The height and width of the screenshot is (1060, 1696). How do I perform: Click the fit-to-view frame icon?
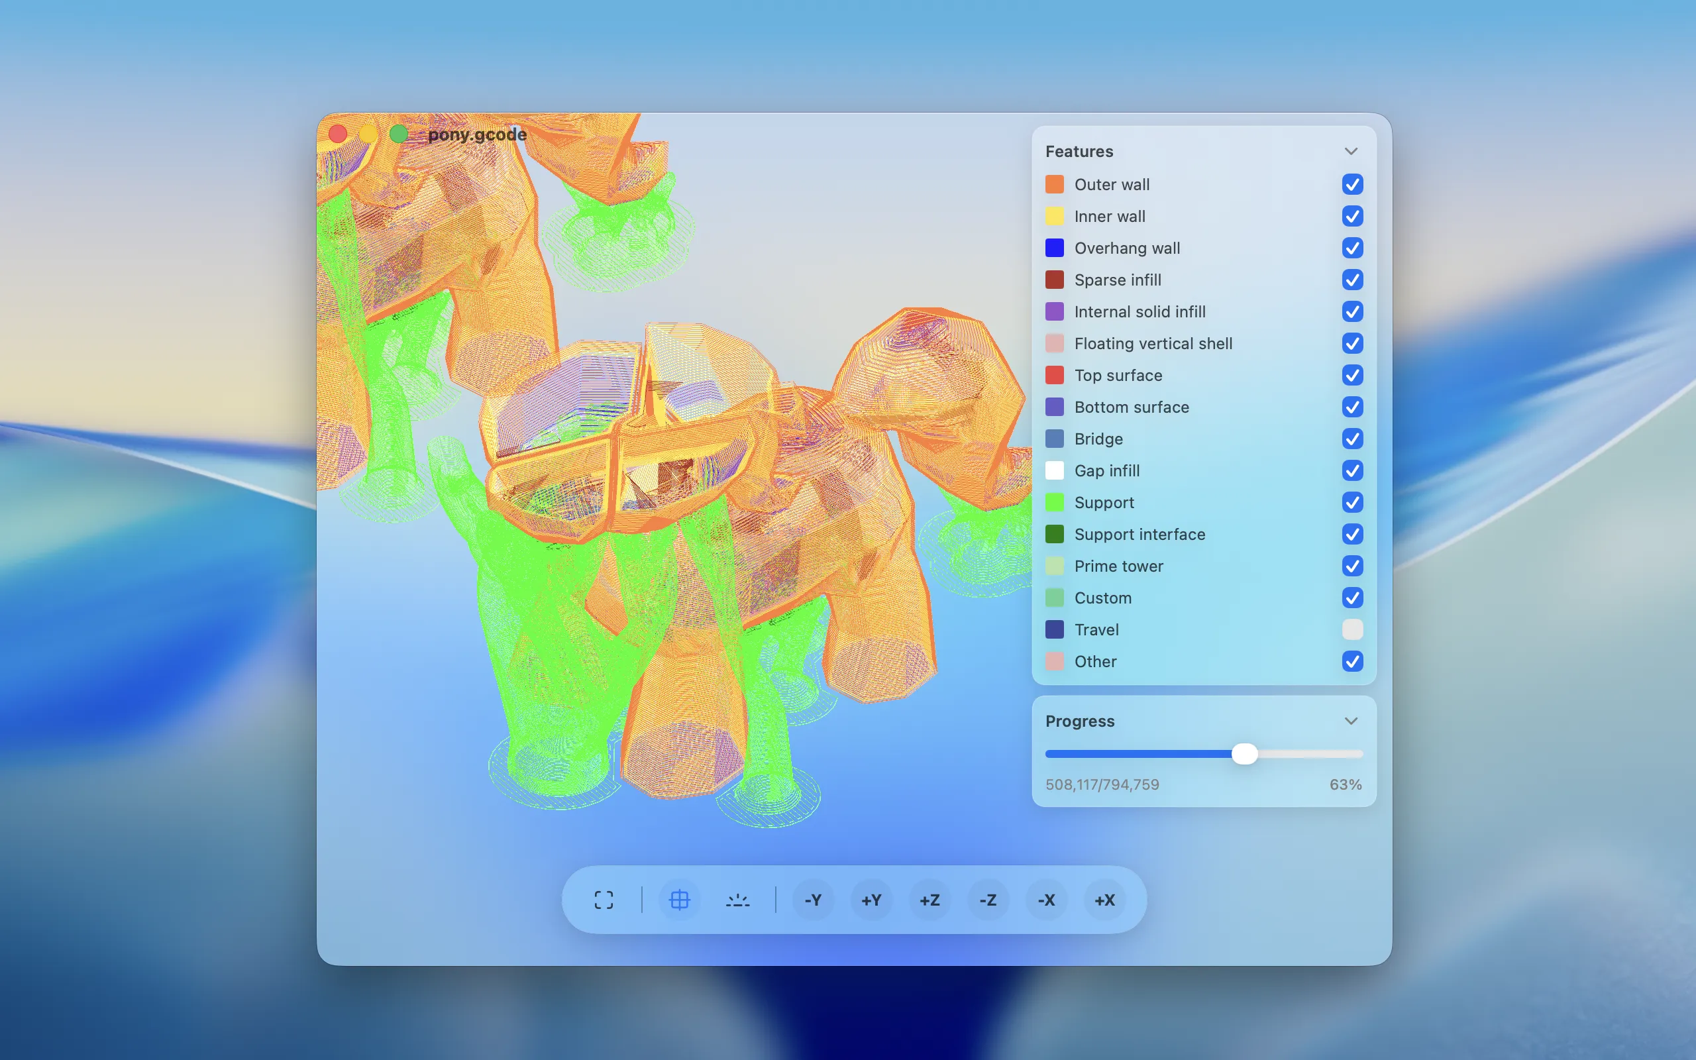[x=604, y=900]
